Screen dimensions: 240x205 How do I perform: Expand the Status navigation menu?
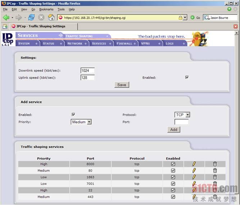point(52,44)
